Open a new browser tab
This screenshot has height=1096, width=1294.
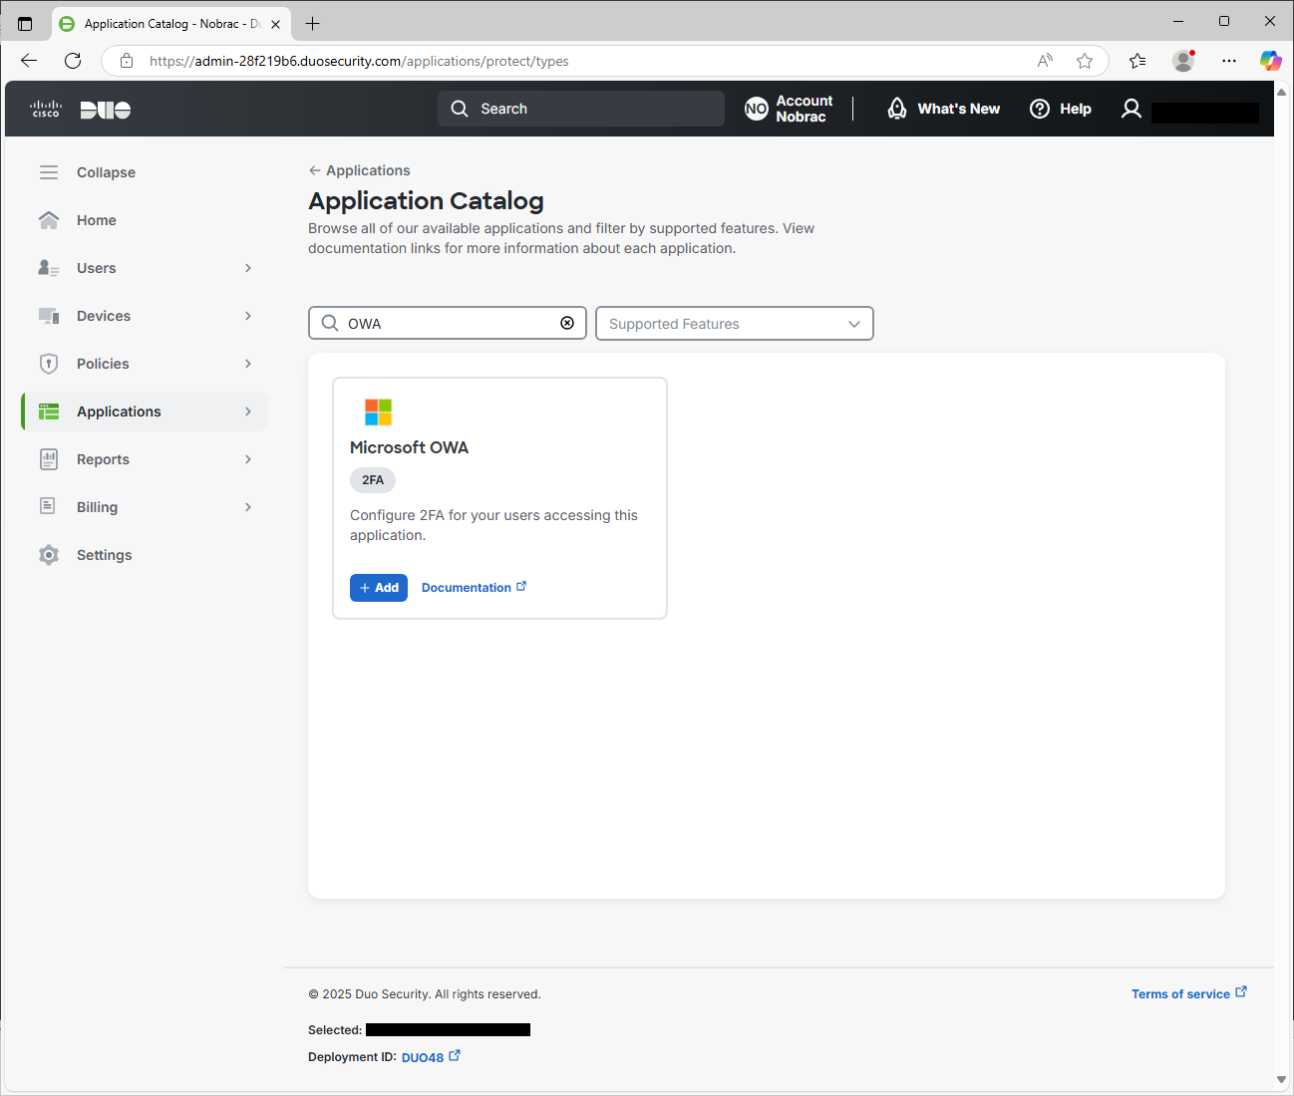(313, 23)
